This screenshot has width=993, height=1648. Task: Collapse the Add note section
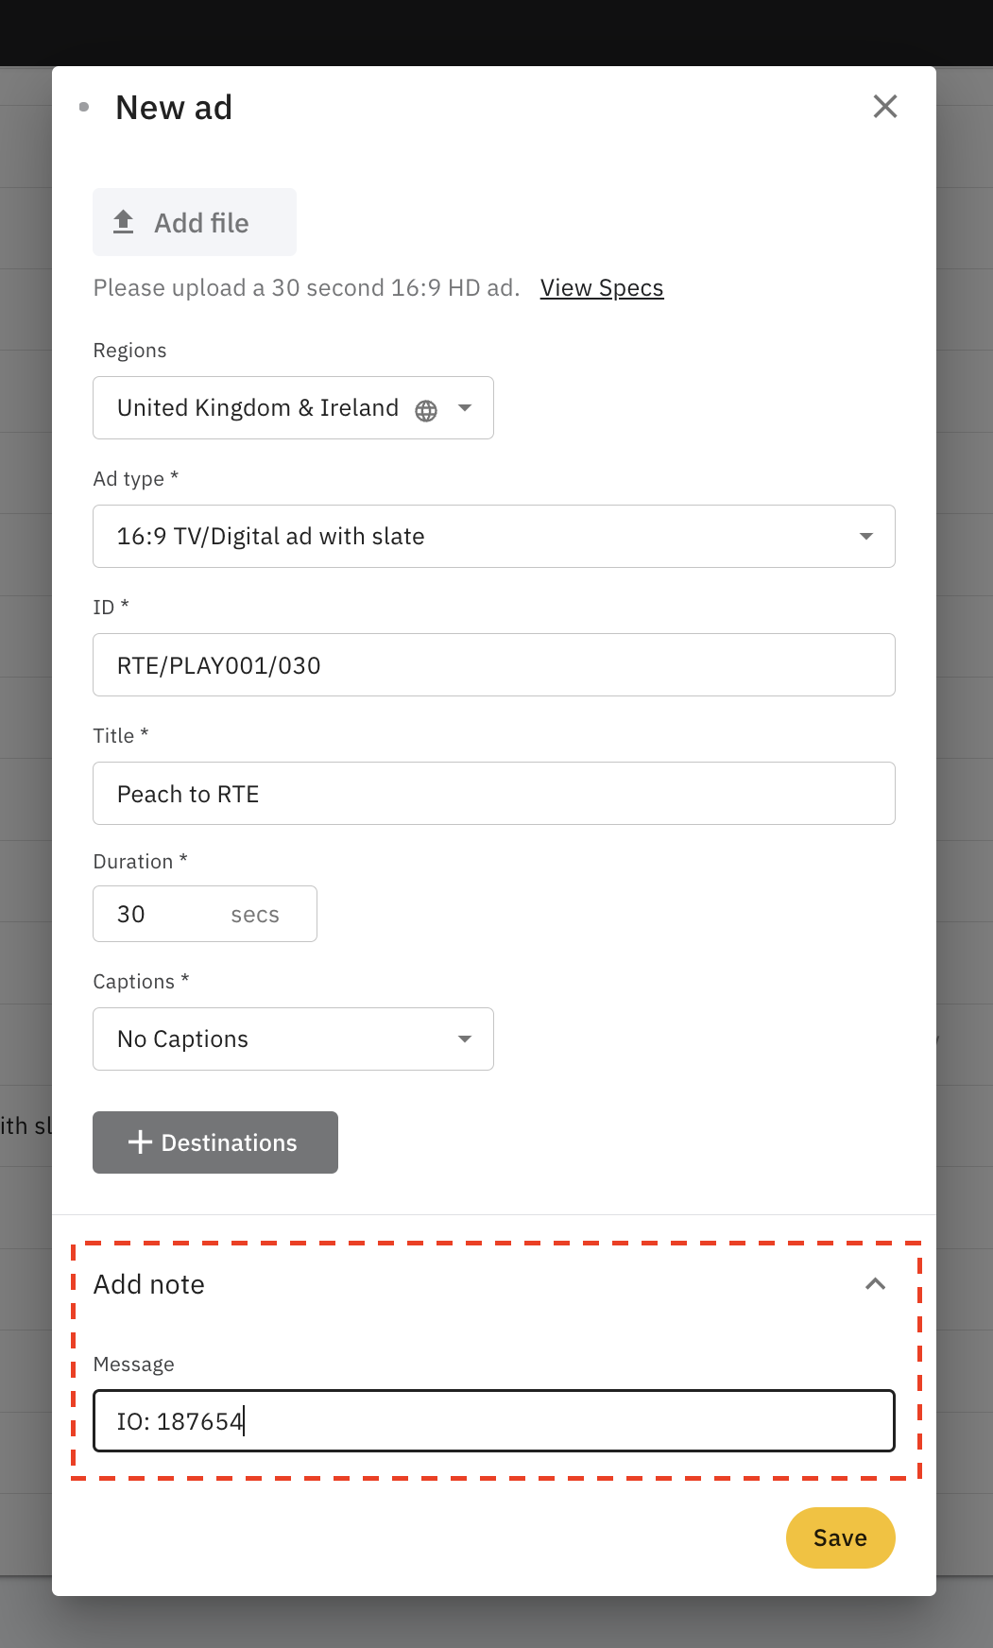(x=875, y=1284)
